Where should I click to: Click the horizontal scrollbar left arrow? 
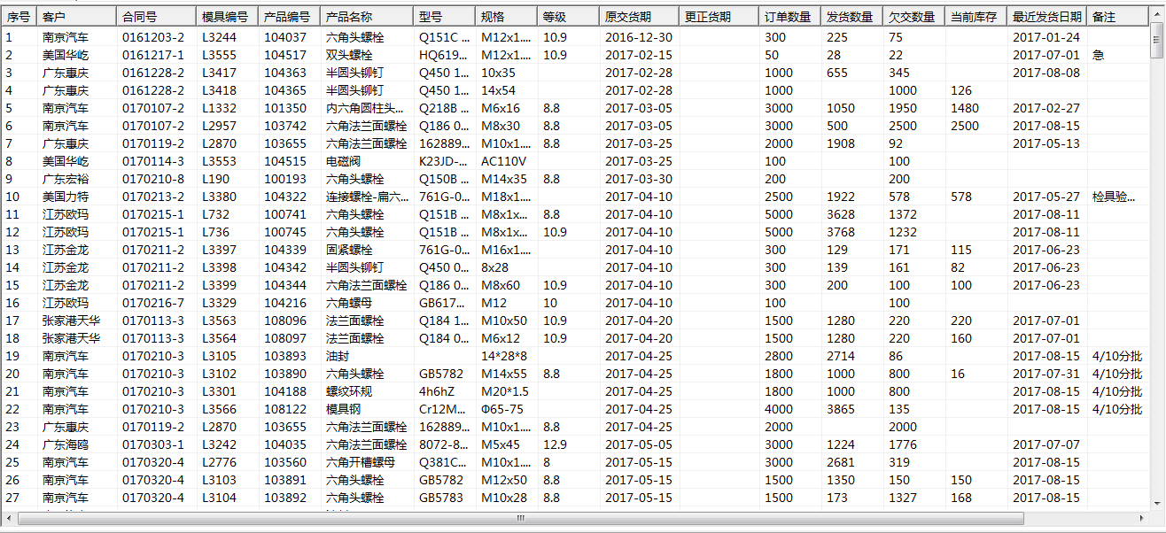[10, 518]
